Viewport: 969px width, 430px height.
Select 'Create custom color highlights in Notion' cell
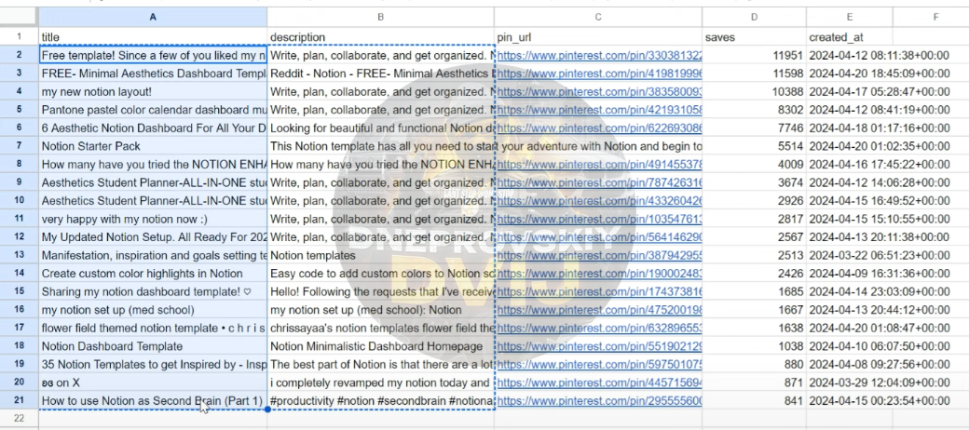[153, 274]
